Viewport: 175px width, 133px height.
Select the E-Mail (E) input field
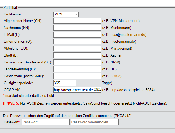pos(77,34)
